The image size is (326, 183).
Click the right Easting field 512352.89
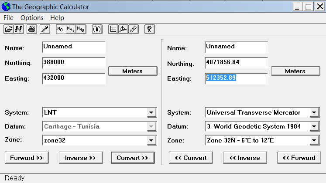click(237, 78)
